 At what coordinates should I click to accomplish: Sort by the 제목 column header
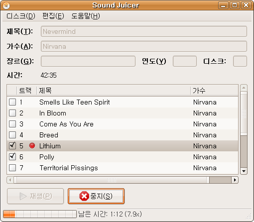(114, 91)
